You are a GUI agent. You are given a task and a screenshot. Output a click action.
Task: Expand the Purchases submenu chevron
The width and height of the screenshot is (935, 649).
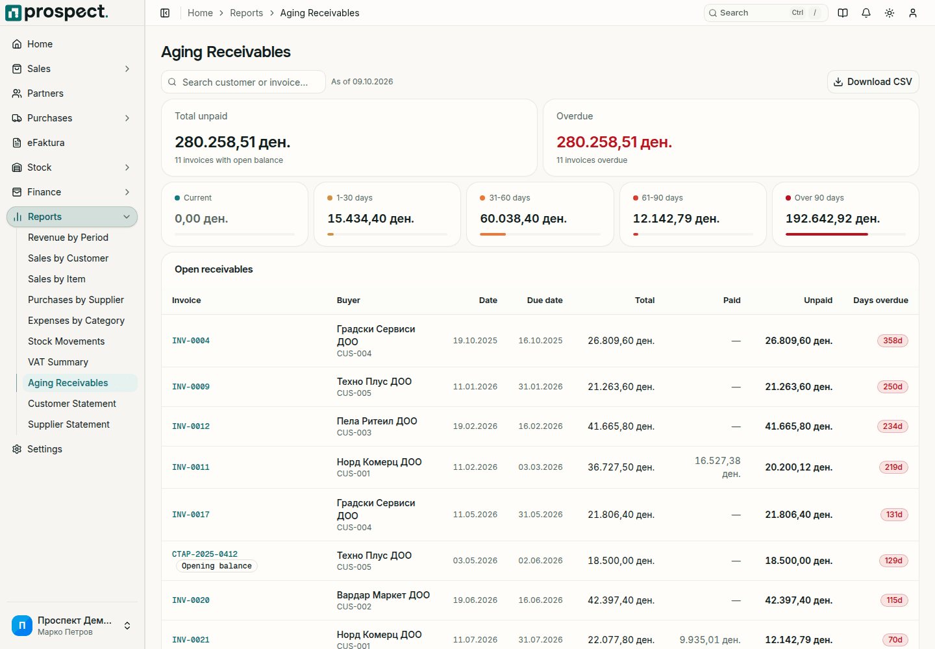pos(127,118)
